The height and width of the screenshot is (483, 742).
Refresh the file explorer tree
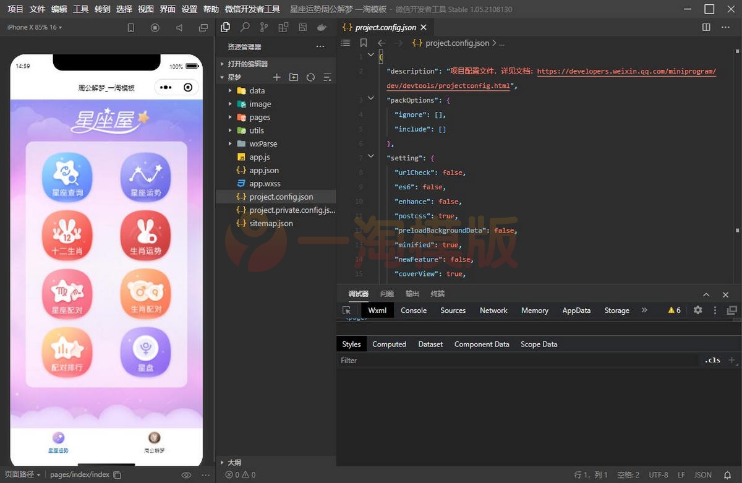310,77
